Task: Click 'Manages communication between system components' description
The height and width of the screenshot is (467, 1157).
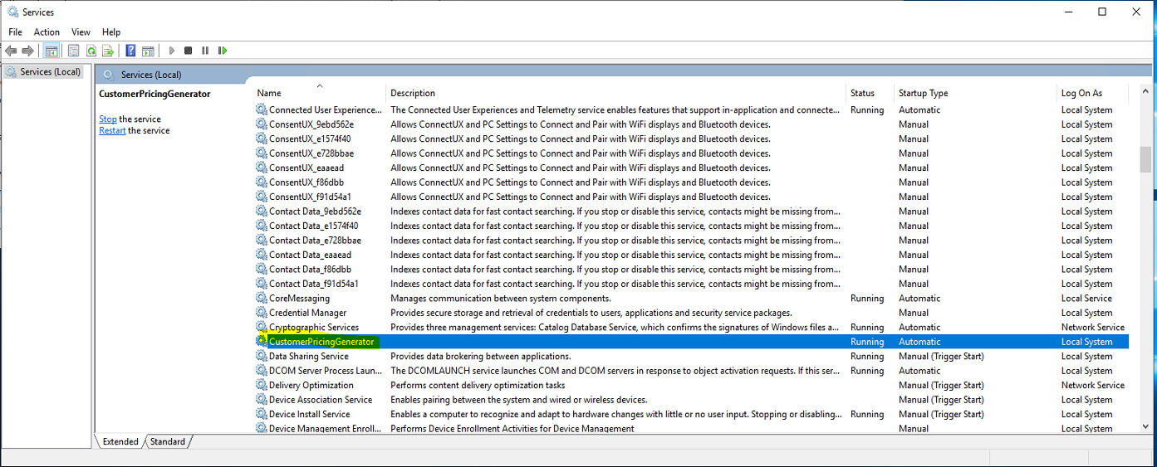Action: click(x=501, y=299)
